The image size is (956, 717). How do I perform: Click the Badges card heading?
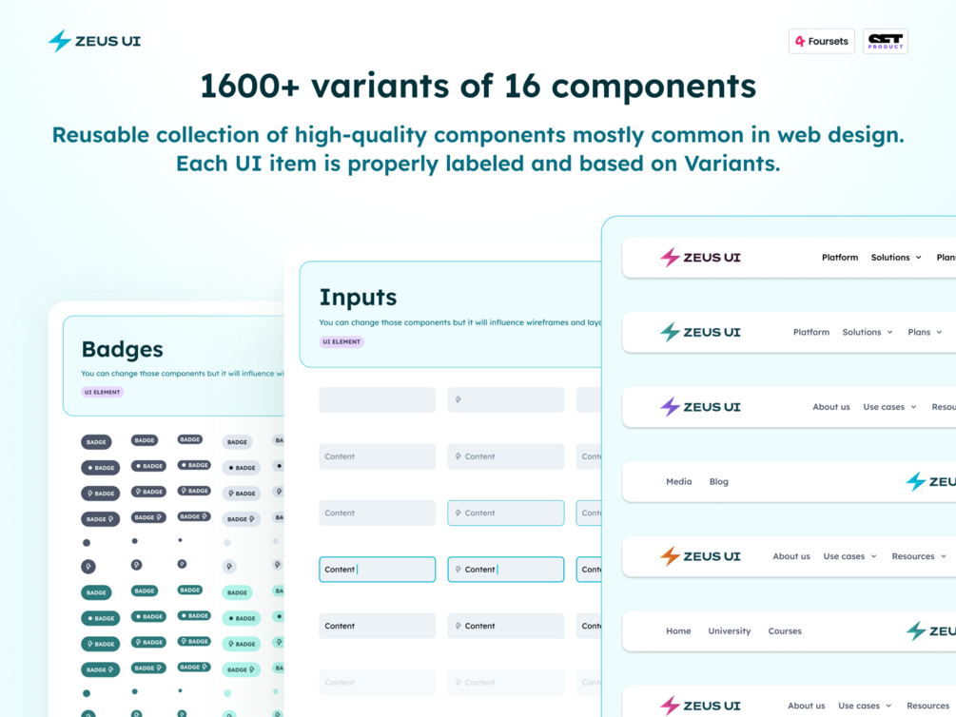123,349
